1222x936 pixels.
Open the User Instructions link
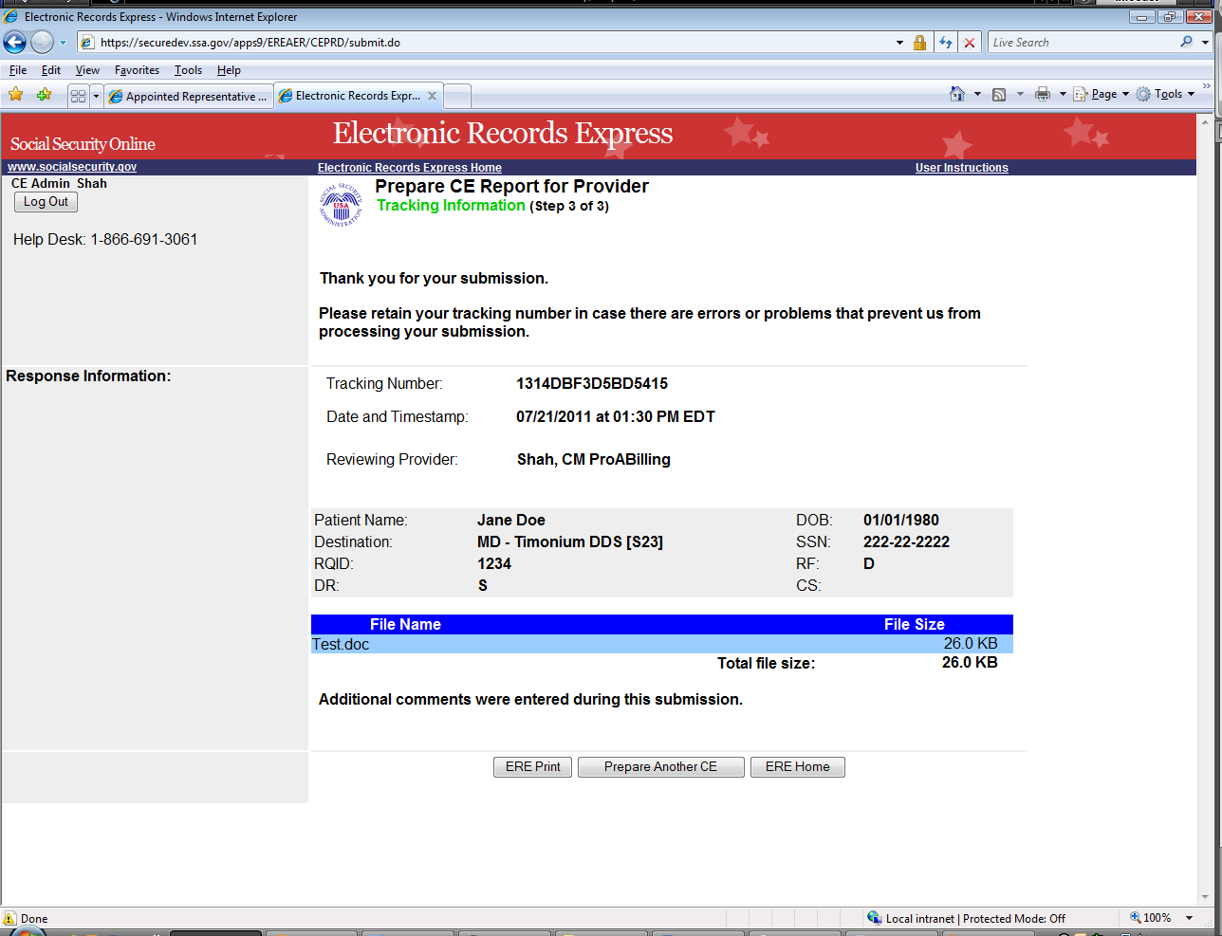coord(962,168)
